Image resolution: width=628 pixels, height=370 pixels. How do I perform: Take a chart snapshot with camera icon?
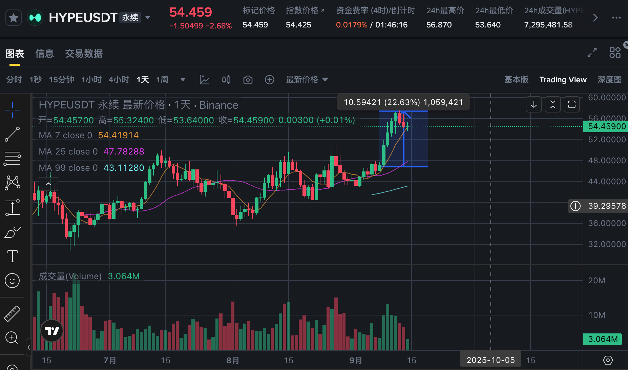tap(248, 80)
